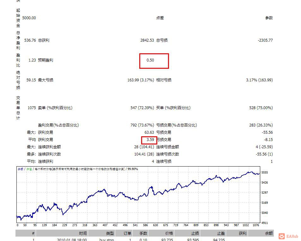
Task: Click the value -55.56 (1)
Action: (264, 154)
